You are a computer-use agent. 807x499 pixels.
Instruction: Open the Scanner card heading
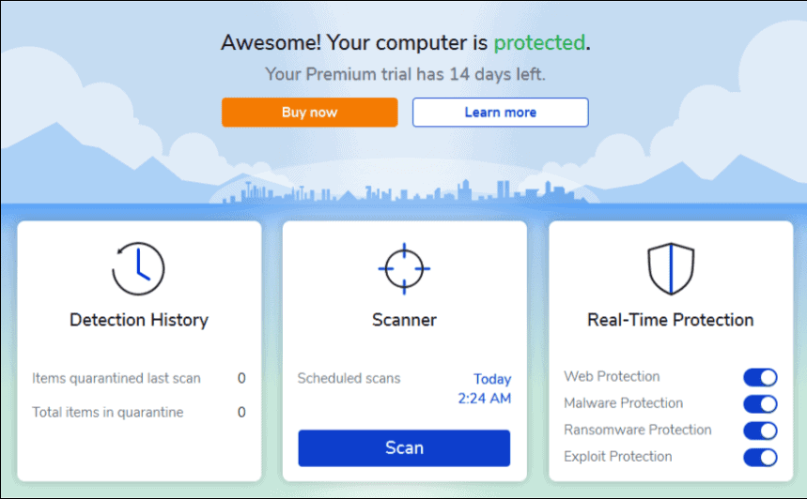[x=404, y=320]
